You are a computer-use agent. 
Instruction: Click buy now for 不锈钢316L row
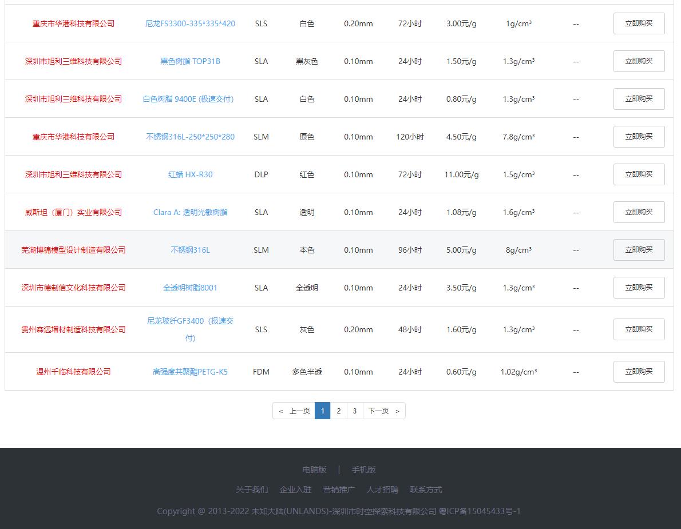(x=639, y=250)
